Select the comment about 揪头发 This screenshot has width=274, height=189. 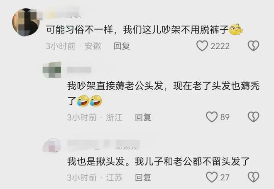click(x=158, y=161)
